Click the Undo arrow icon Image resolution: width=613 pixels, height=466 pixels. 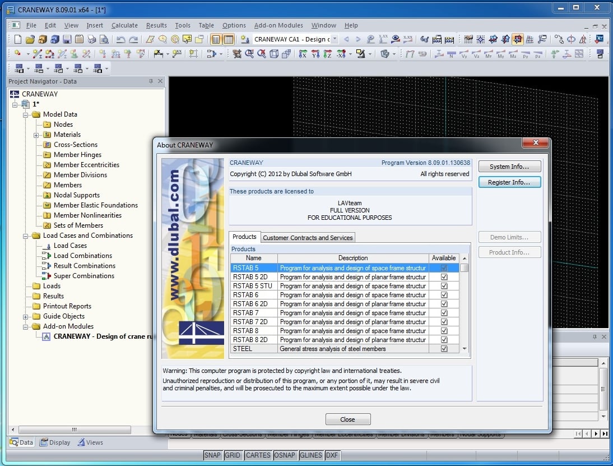[120, 39]
